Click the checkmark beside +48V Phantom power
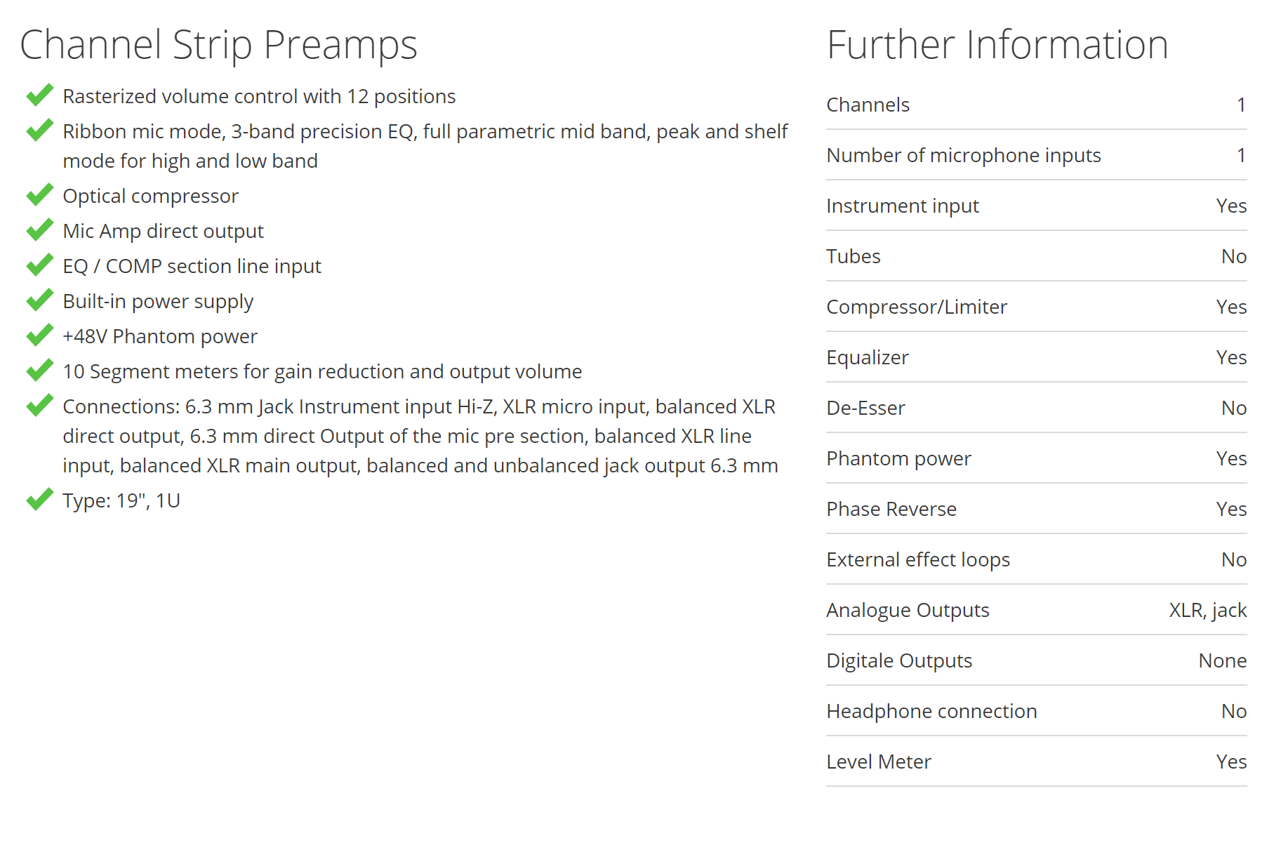The image size is (1288, 850). pos(40,335)
